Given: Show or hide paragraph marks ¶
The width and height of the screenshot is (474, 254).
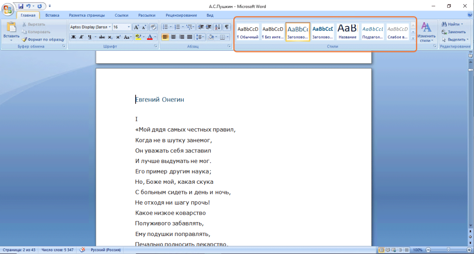Looking at the screenshot, I should coord(226,27).
